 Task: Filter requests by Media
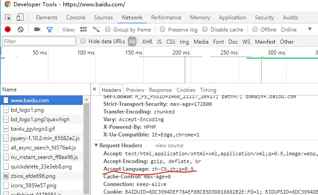click(201, 42)
